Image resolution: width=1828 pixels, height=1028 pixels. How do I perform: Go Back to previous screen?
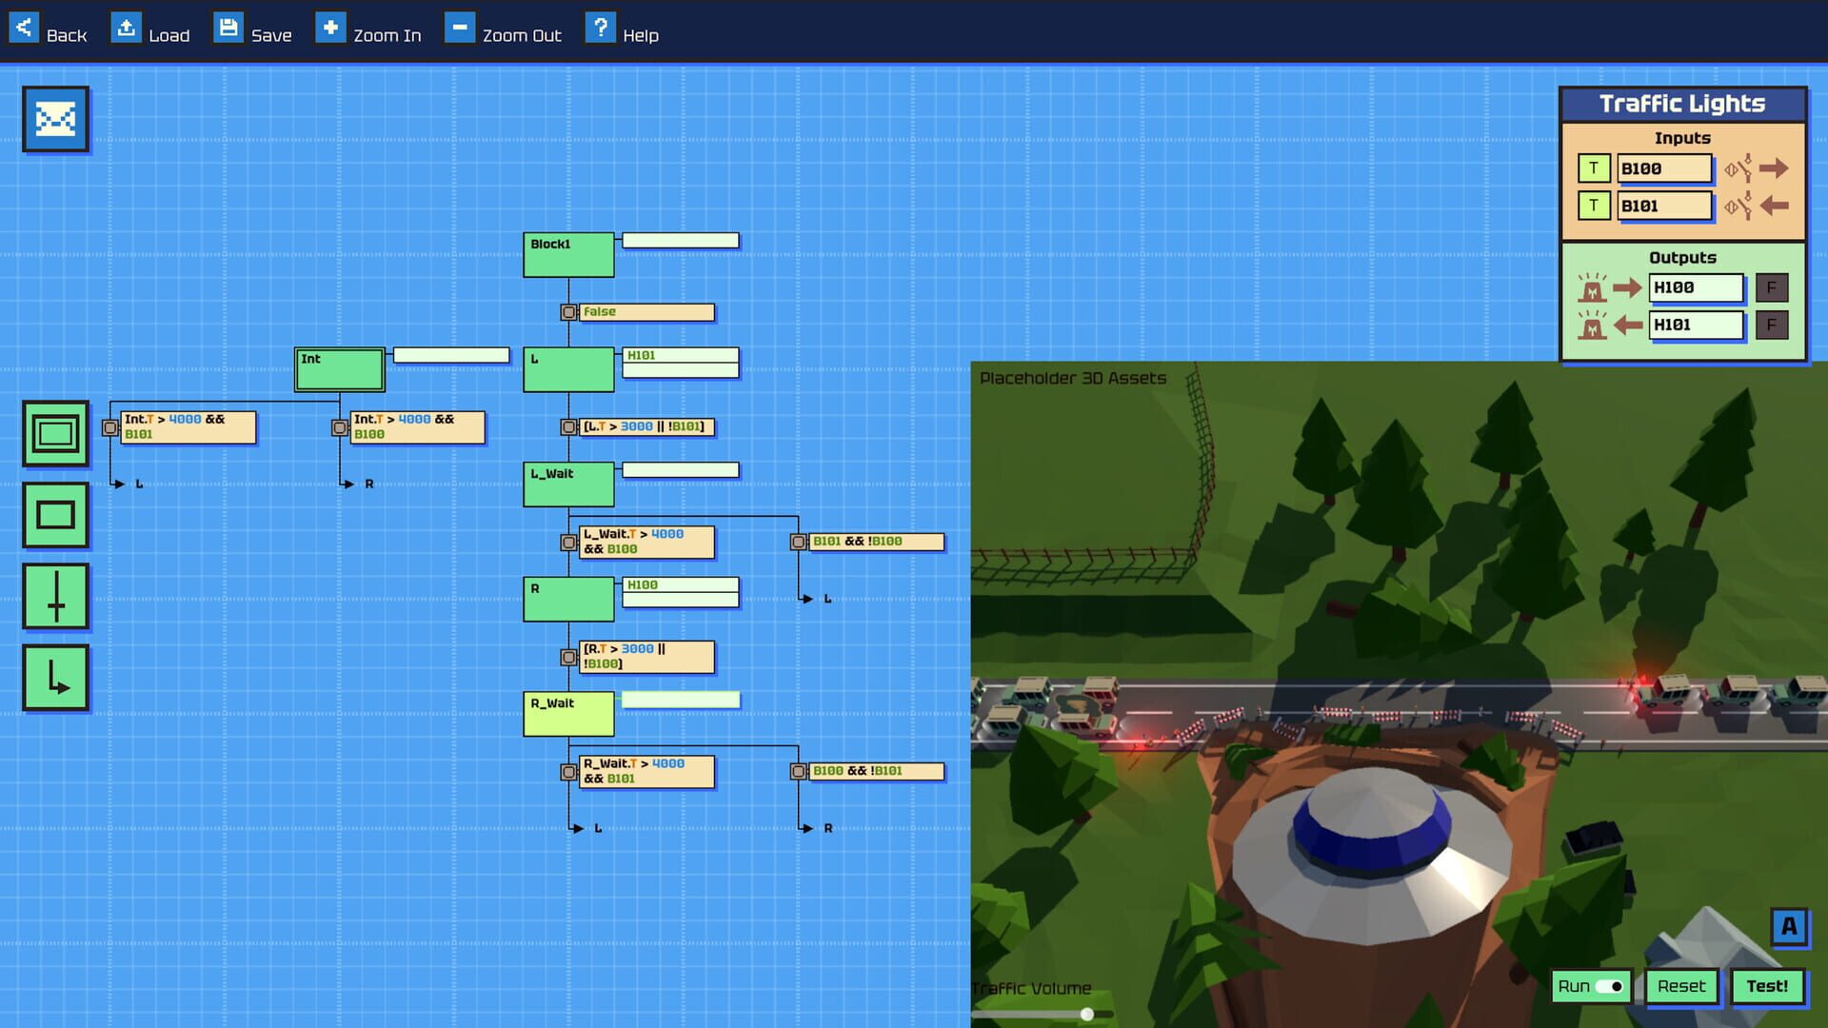[24, 28]
